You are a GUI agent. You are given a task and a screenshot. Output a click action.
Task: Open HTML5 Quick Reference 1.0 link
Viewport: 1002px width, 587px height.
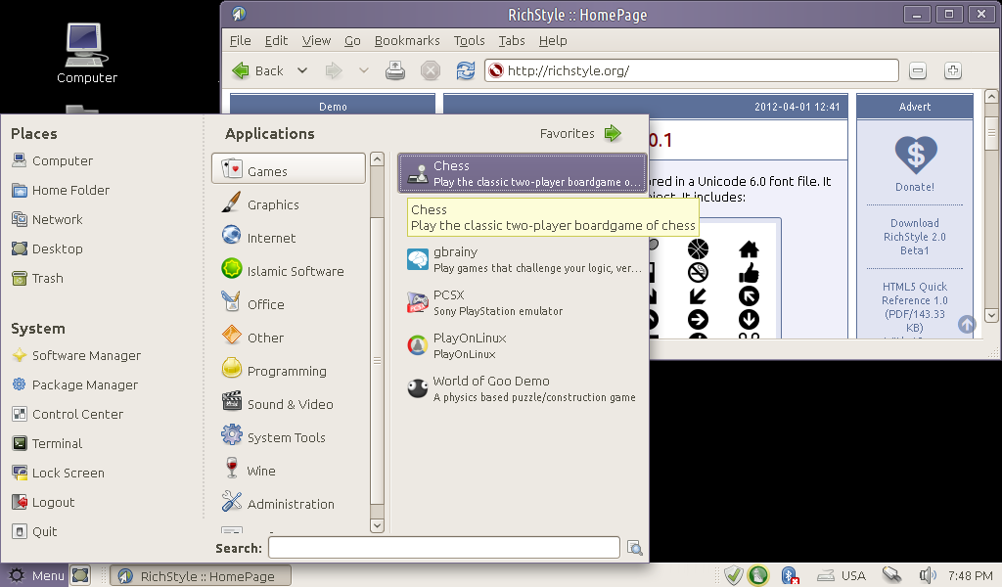coord(915,307)
